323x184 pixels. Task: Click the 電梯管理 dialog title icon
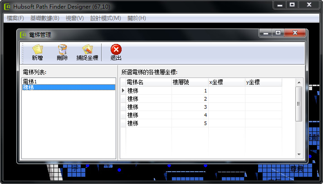coord(23,34)
